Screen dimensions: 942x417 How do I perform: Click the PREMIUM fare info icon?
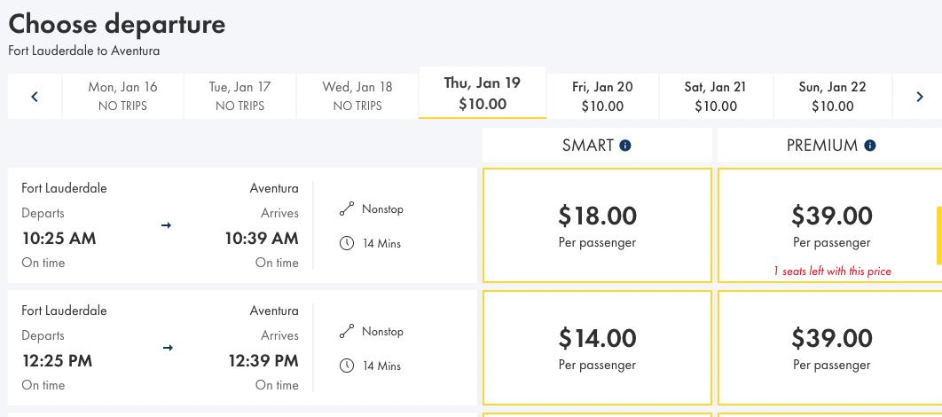[870, 146]
